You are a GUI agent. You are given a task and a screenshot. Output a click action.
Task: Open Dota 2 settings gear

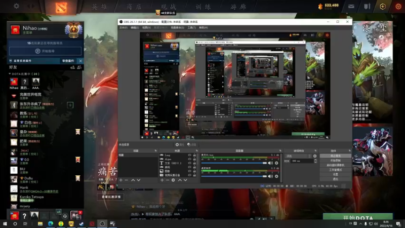click(x=16, y=6)
